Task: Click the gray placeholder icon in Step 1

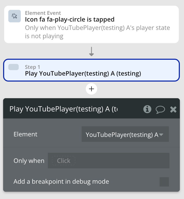Action: click(14, 67)
